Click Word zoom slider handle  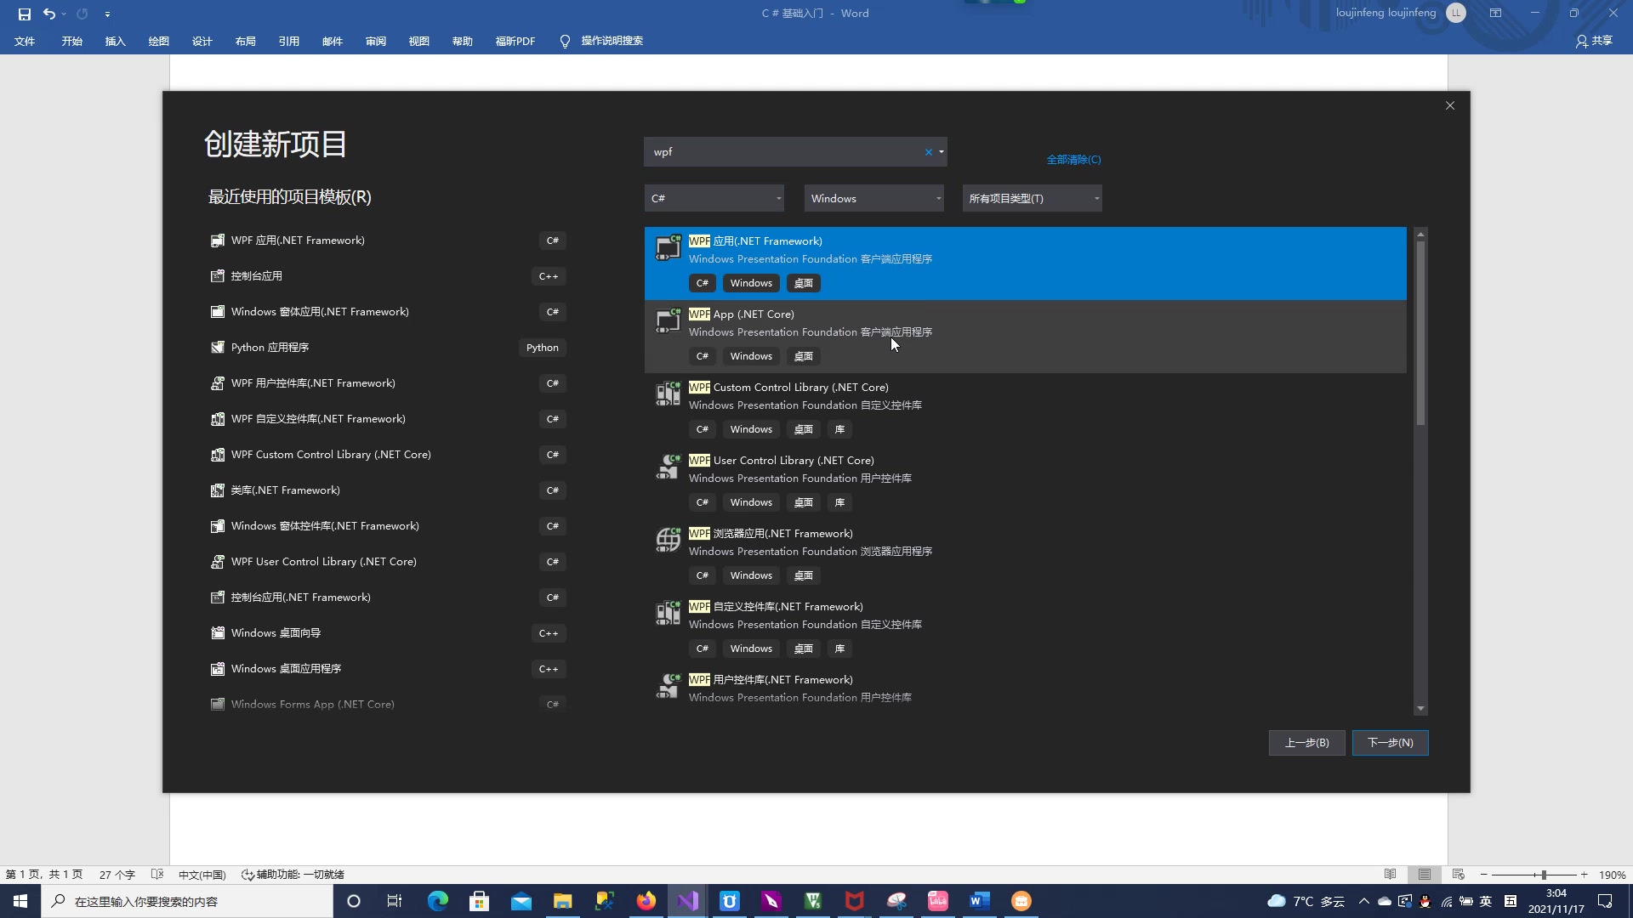click(x=1544, y=875)
